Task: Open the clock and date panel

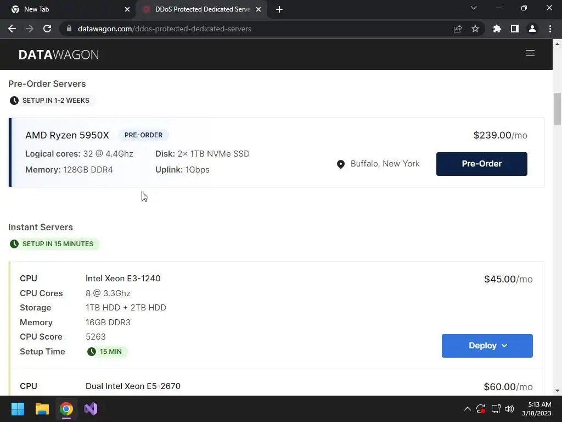Action: coord(537,409)
